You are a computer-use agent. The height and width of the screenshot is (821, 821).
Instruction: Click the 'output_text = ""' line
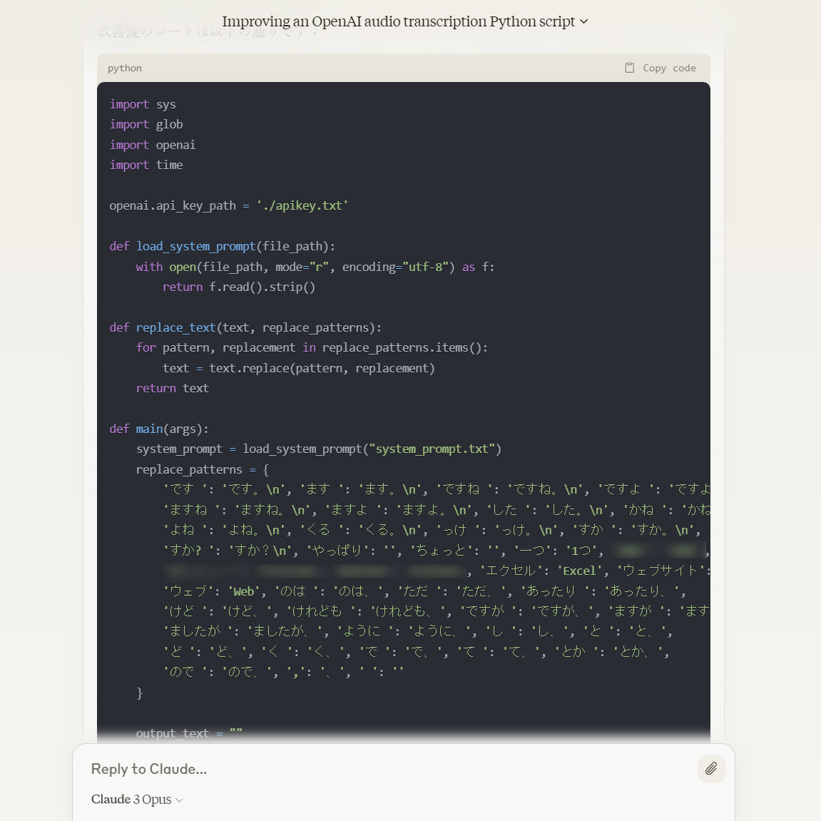pyautogui.click(x=189, y=733)
